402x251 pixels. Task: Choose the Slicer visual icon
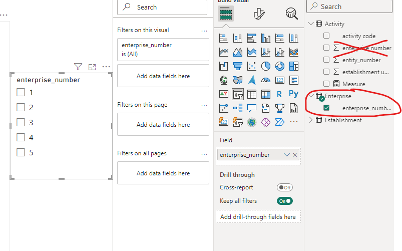point(238,94)
